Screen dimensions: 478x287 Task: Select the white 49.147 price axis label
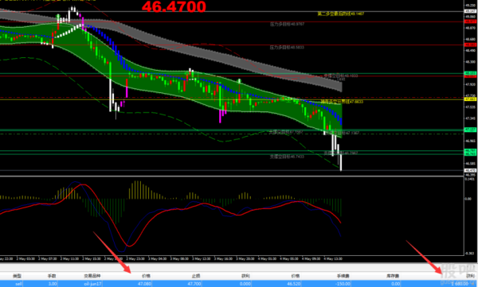pos(470,11)
